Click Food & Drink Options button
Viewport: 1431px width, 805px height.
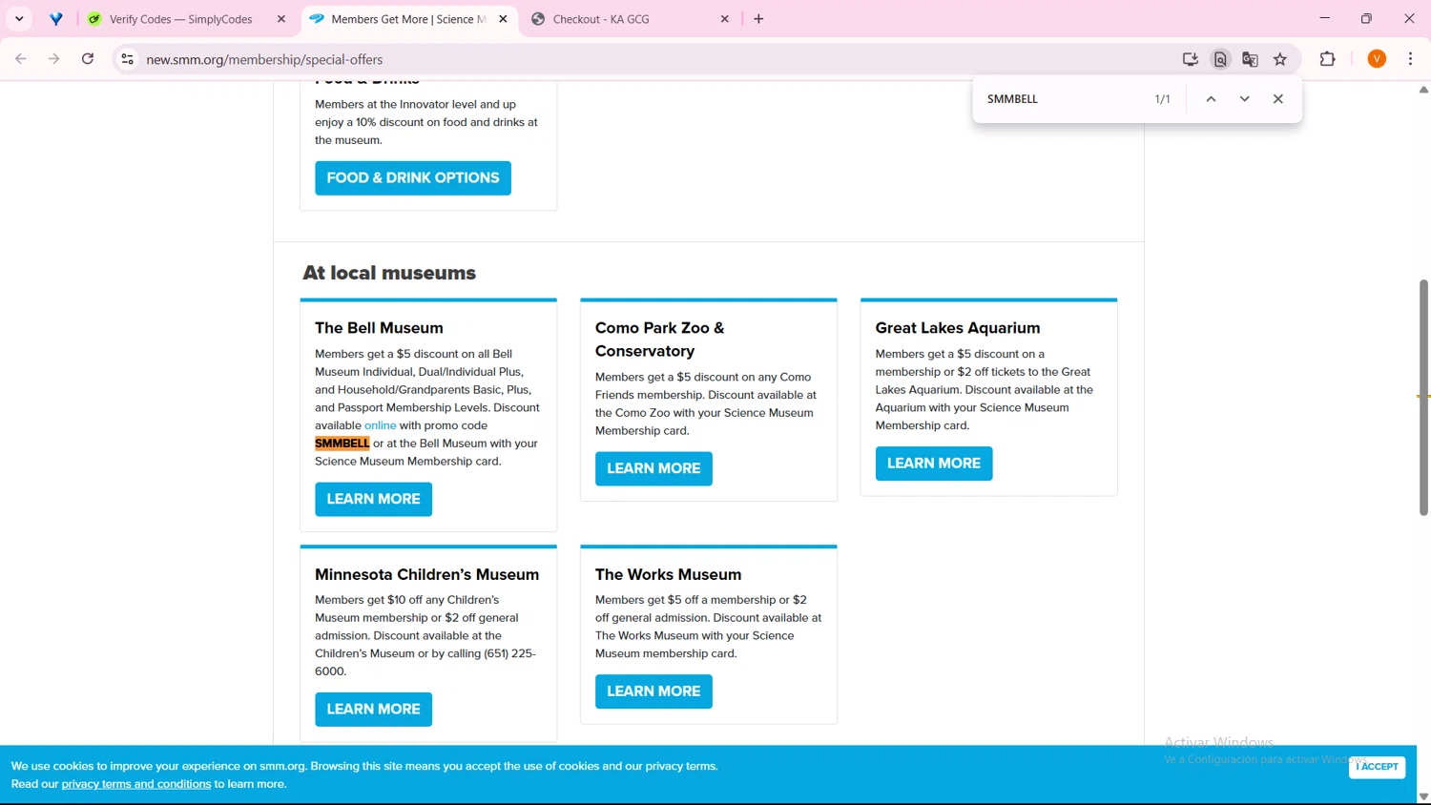[413, 178]
